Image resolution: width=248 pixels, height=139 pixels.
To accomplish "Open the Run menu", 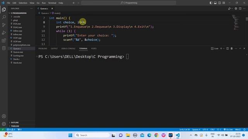I will (x=44, y=3).
